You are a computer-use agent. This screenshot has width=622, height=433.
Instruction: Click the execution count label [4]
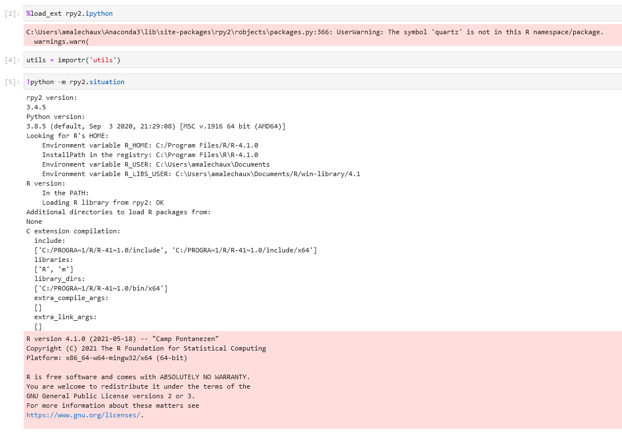coord(11,60)
